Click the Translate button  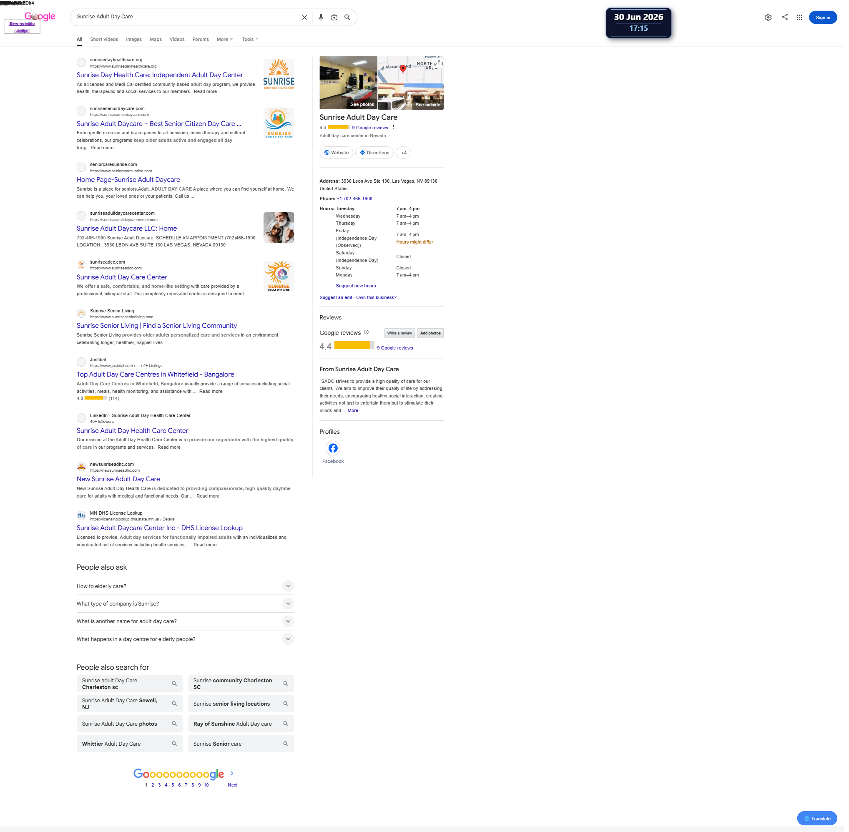tap(816, 819)
